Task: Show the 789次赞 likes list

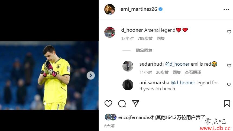Action: pyautogui.click(x=145, y=38)
